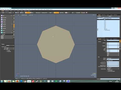Toggle the orange Snapping button
This screenshot has width=121, height=90.
pyautogui.click(x=56, y=13)
